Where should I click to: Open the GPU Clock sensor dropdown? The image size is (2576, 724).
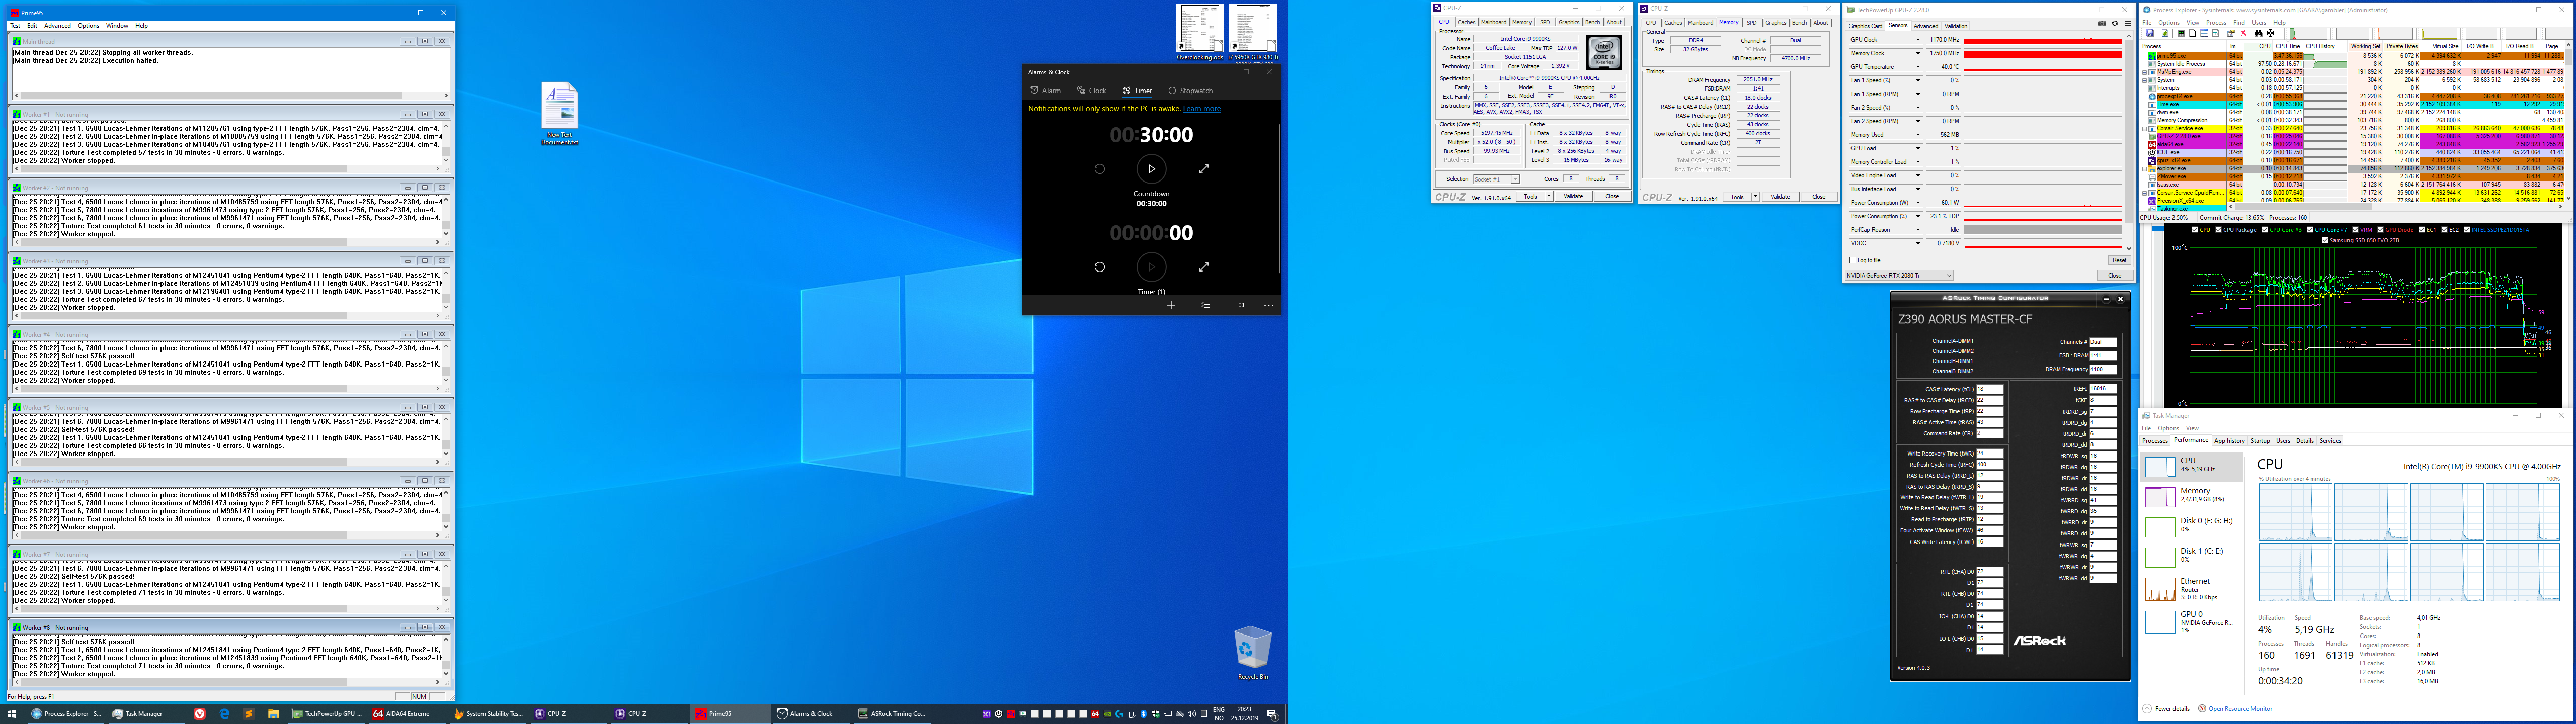1918,40
